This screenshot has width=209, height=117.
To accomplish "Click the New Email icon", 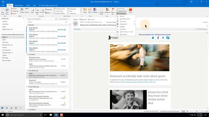I will coord(3,11).
